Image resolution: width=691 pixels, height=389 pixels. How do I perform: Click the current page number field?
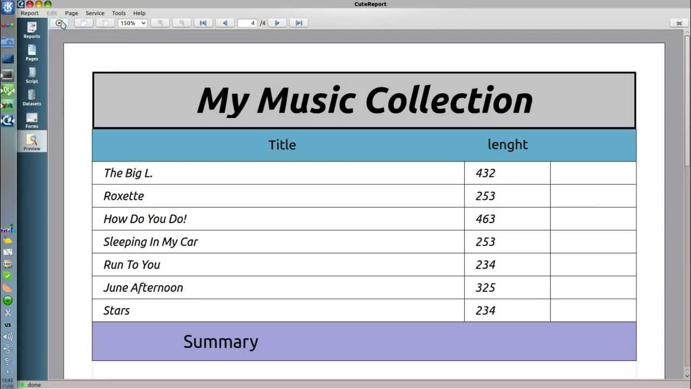[248, 23]
